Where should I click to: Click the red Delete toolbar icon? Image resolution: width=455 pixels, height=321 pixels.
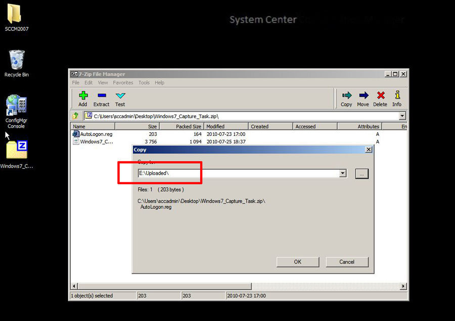click(380, 95)
